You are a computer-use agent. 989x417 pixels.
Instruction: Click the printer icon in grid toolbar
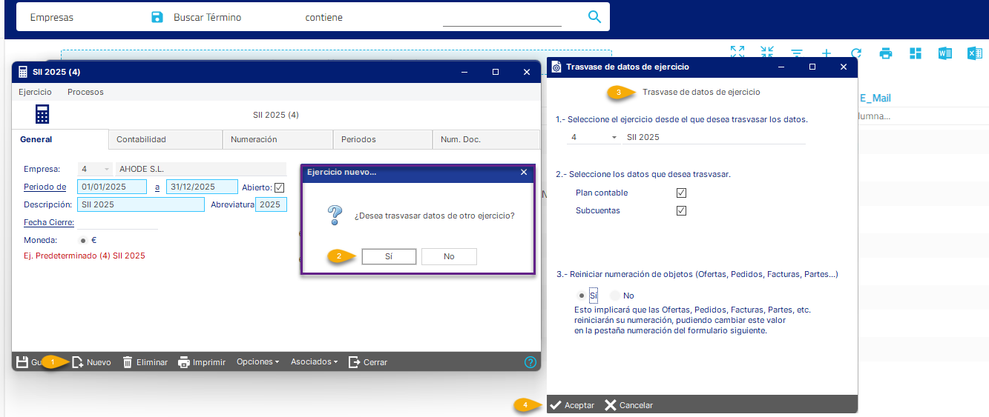(x=885, y=53)
